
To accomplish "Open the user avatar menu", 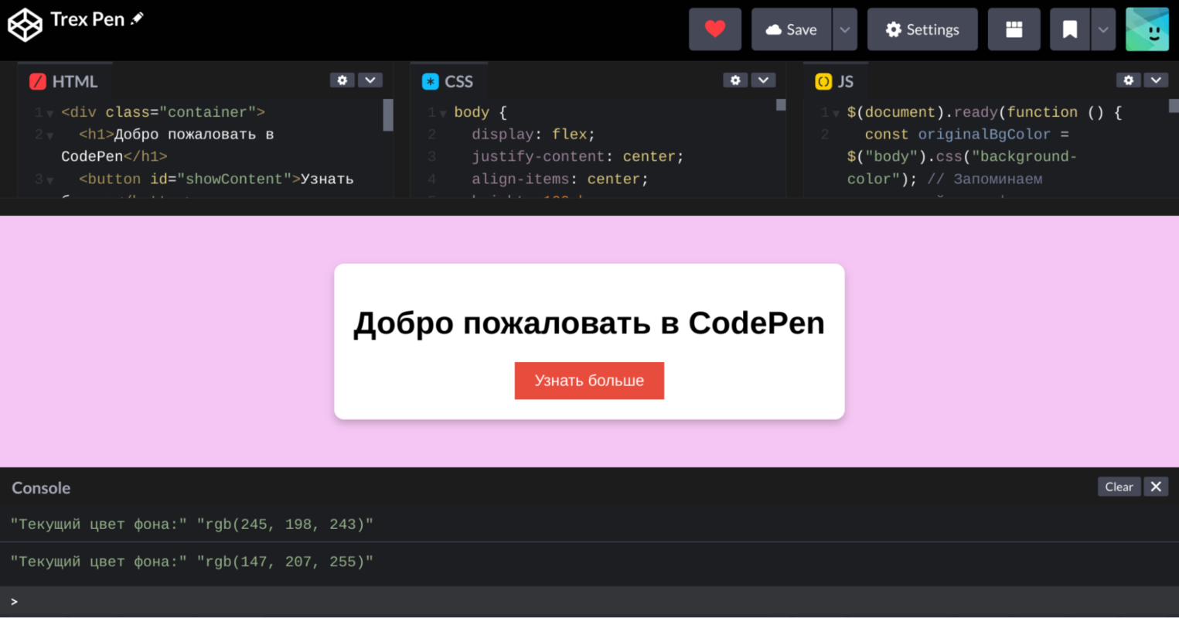I will click(1147, 29).
